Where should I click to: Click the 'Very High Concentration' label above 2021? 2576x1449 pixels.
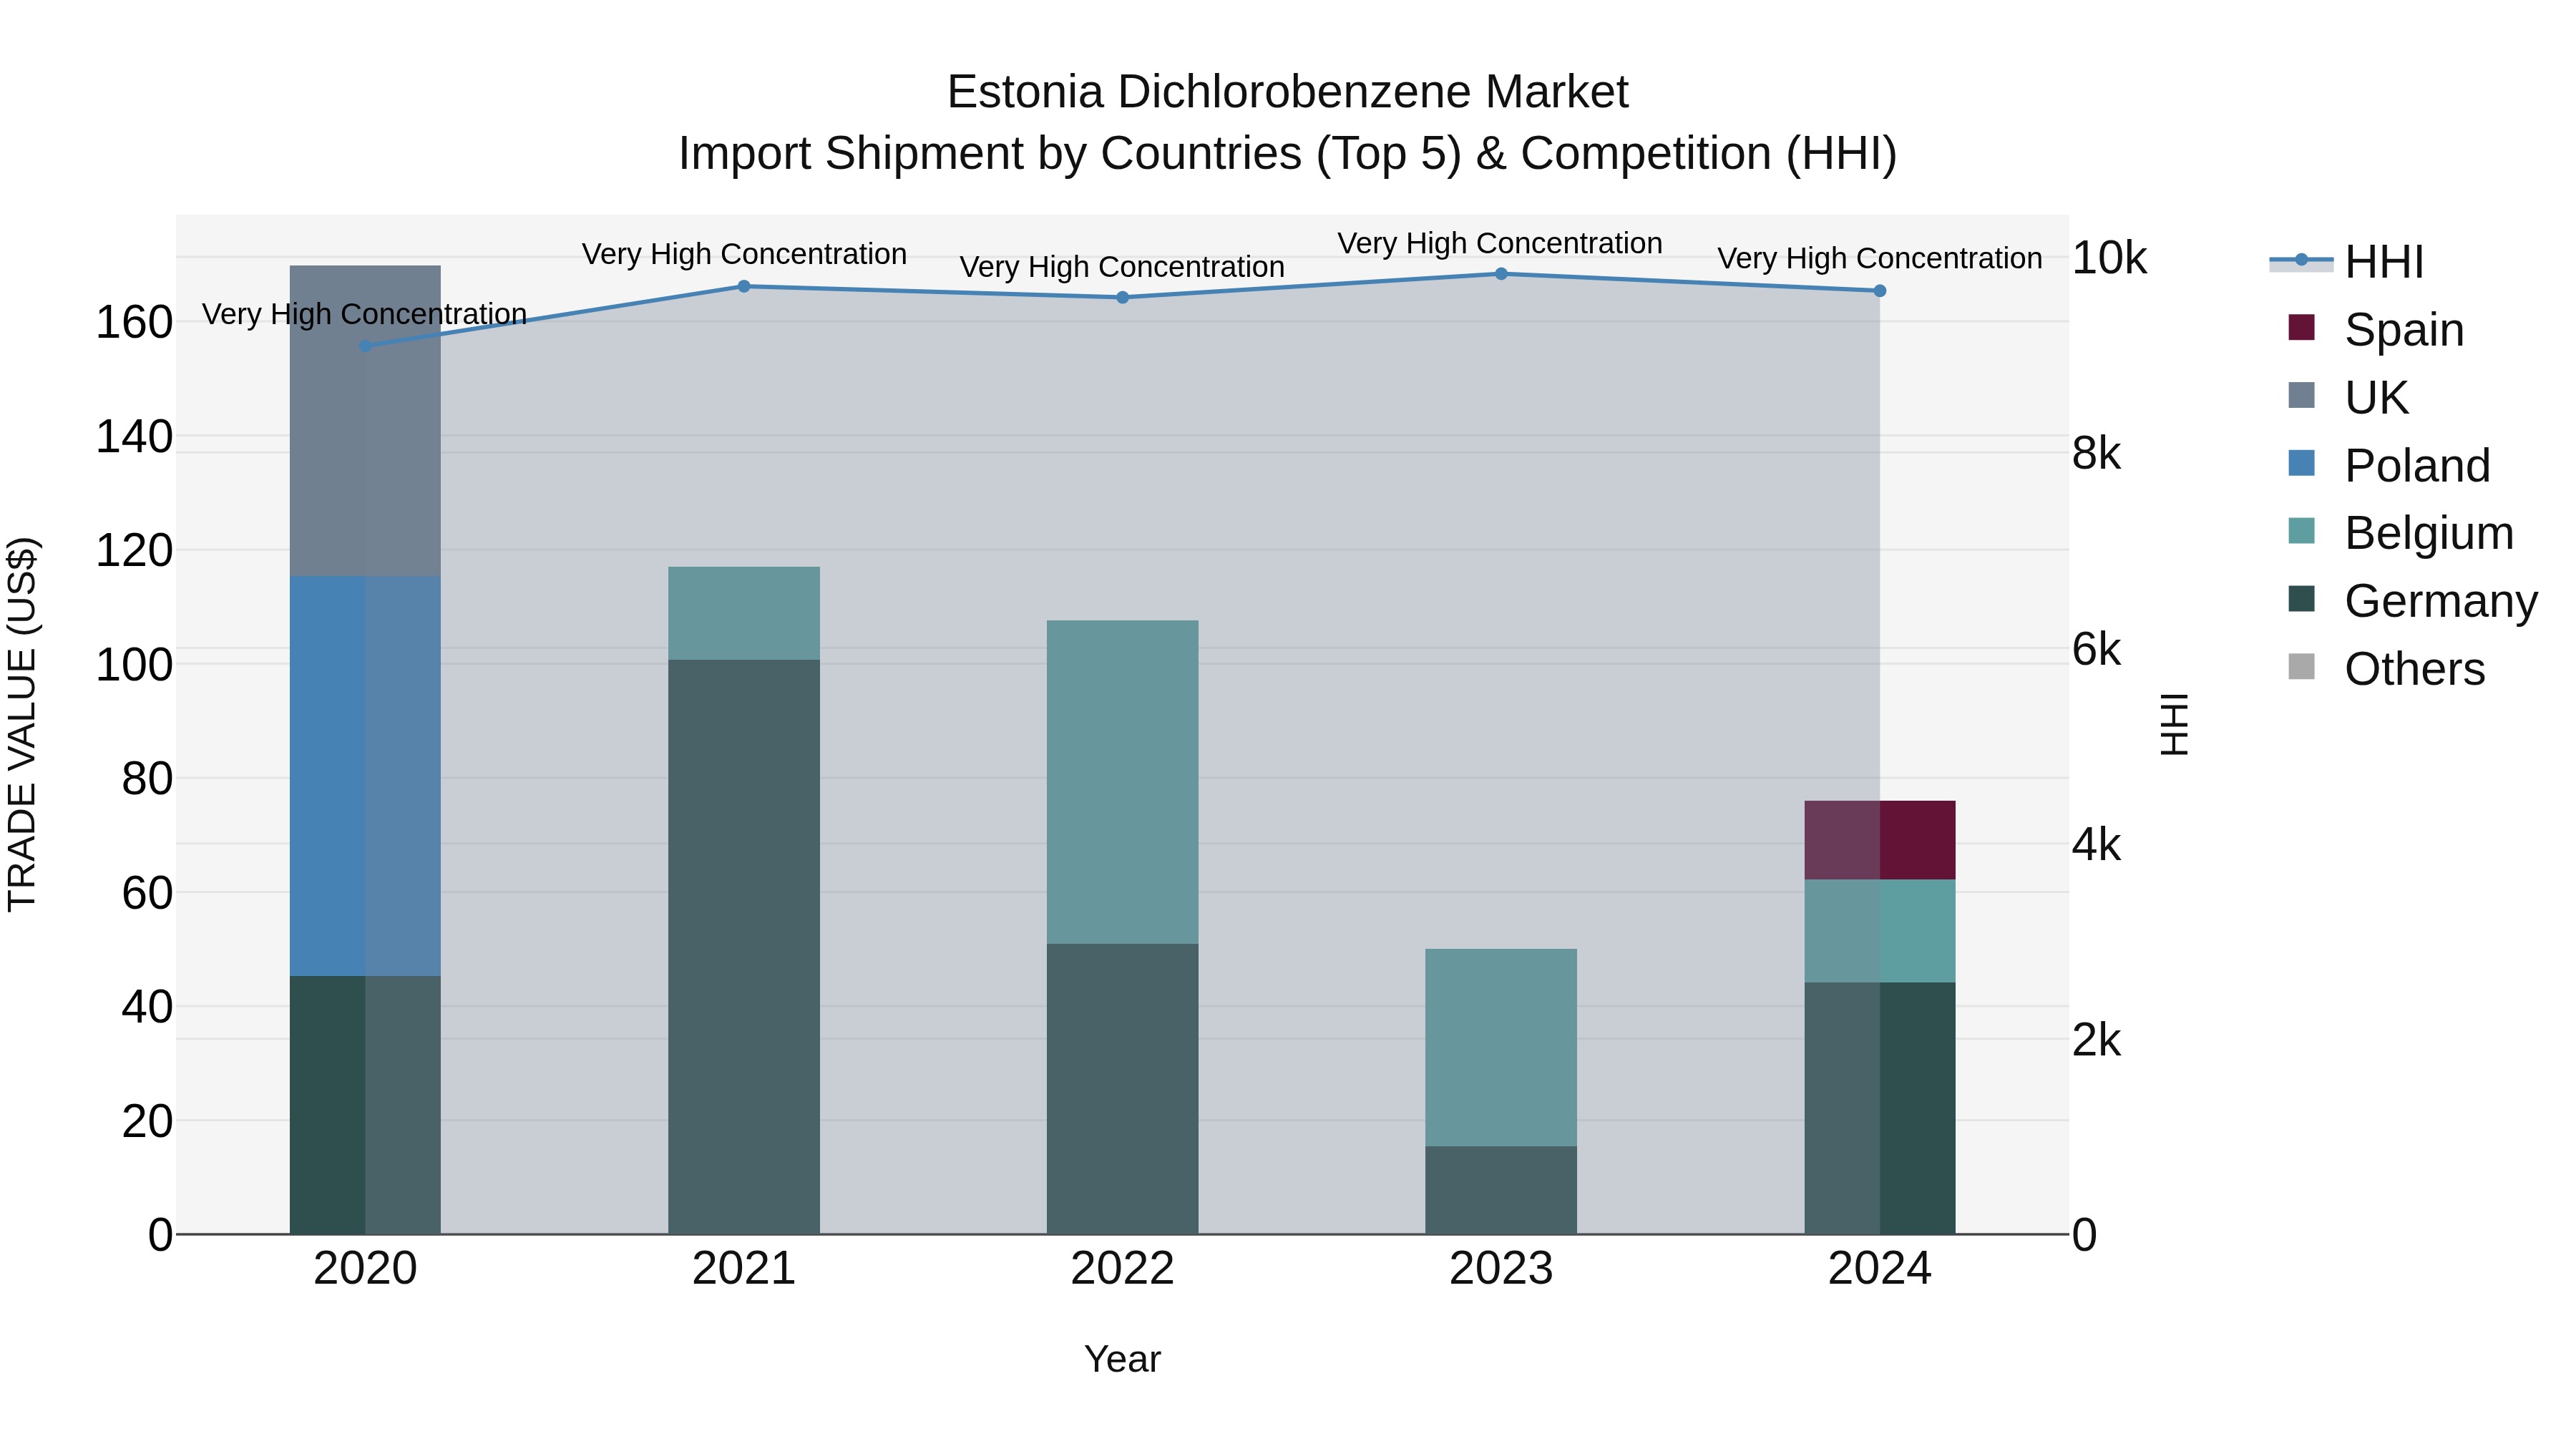coord(744,254)
